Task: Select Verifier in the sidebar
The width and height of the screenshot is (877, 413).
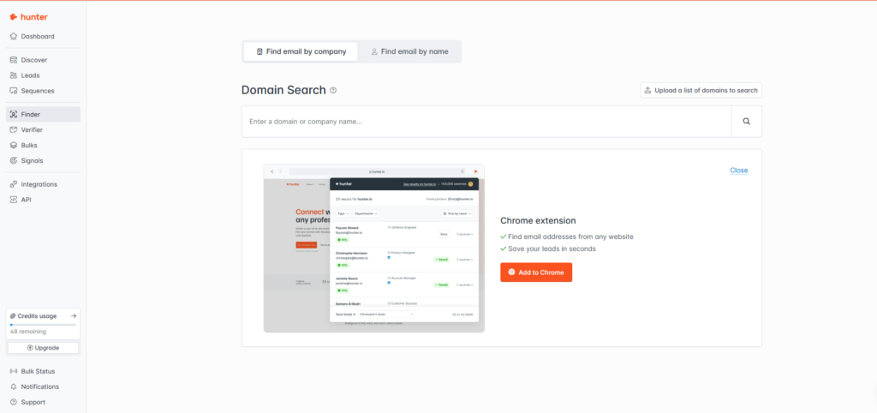Action: pyautogui.click(x=43, y=130)
